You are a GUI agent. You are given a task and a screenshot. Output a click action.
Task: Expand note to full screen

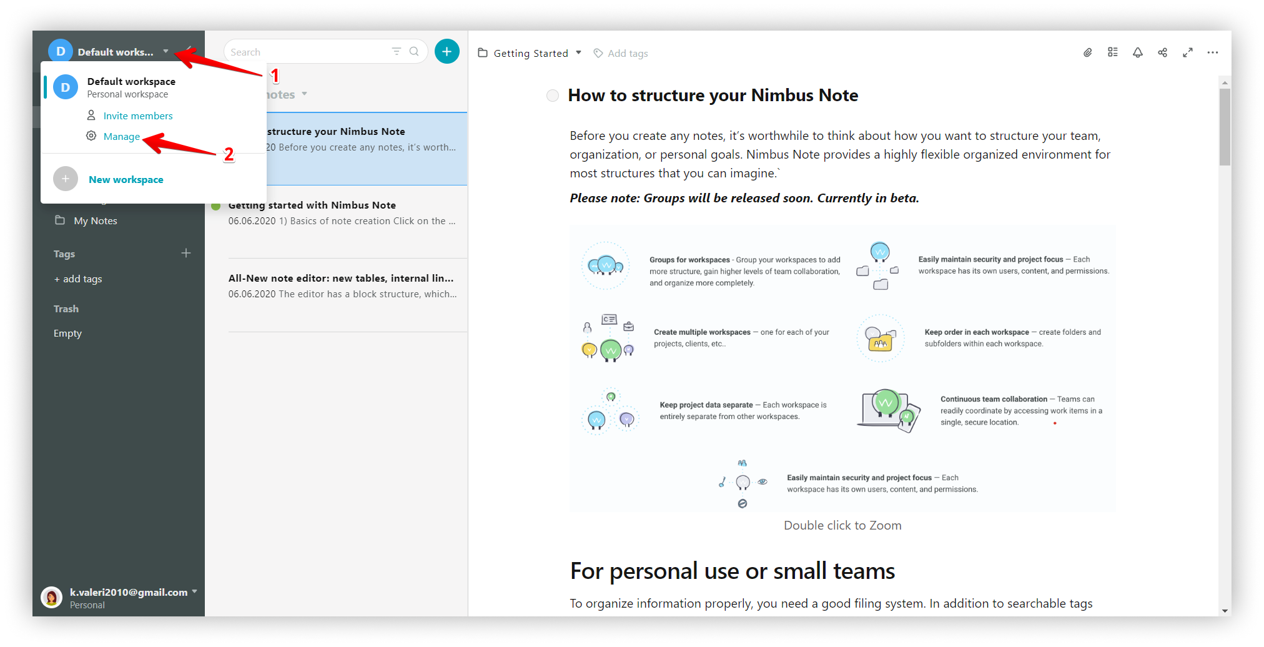coord(1188,52)
